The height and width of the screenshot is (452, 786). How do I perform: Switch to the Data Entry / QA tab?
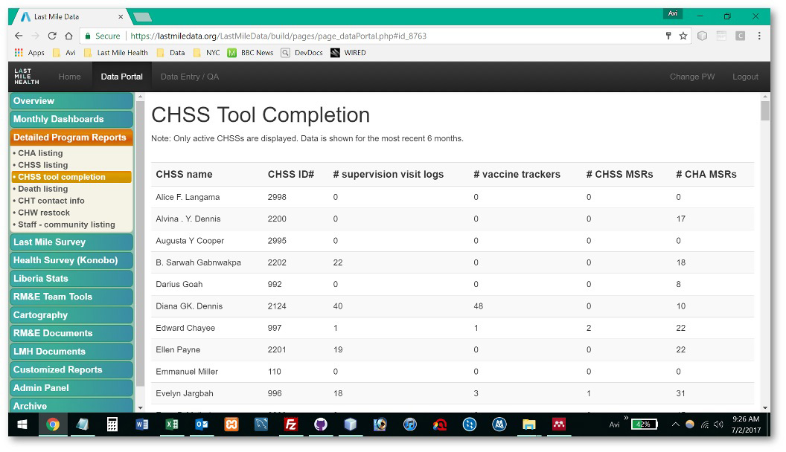[190, 77]
